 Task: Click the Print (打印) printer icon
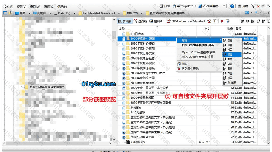click(x=161, y=6)
